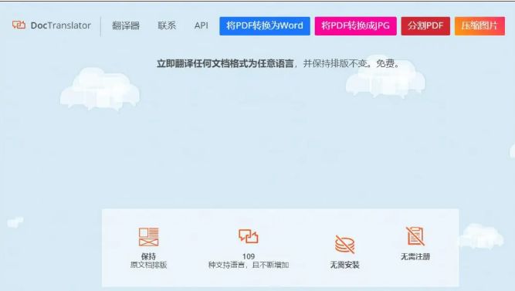
Task: Open the API menu link
Action: point(201,25)
